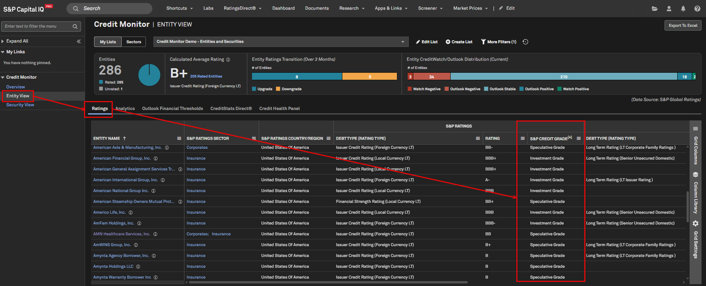The height and width of the screenshot is (286, 706).
Task: Open the user profile icon
Action: pyautogui.click(x=669, y=9)
